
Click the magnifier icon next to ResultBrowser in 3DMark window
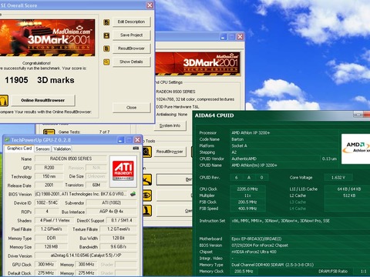click(147, 152)
